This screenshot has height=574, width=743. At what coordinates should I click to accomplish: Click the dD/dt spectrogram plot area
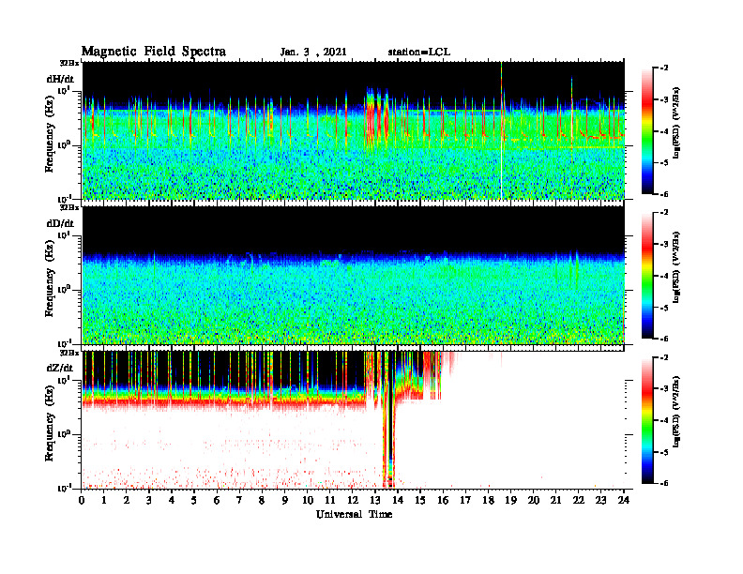click(x=354, y=275)
